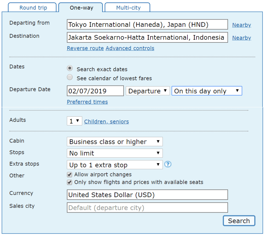
Task: Expand the On this day only dropdown
Action: (206, 91)
